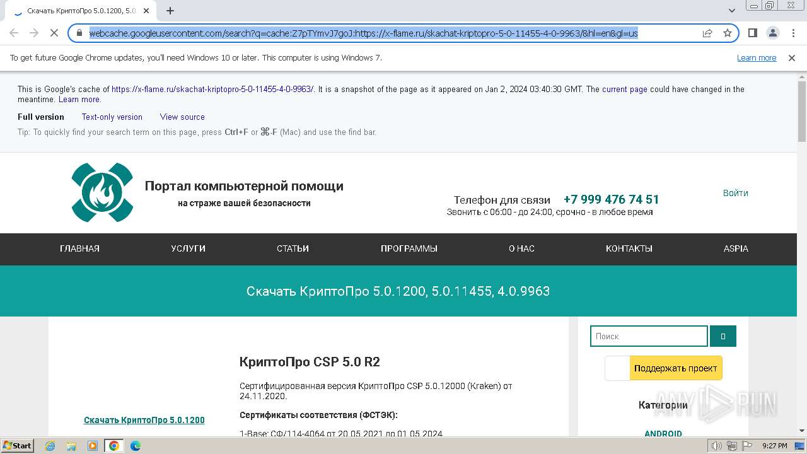This screenshot has width=807, height=454.
Task: Click the КриптоПро CSP 5.0 R2 heading
Action: tap(310, 362)
